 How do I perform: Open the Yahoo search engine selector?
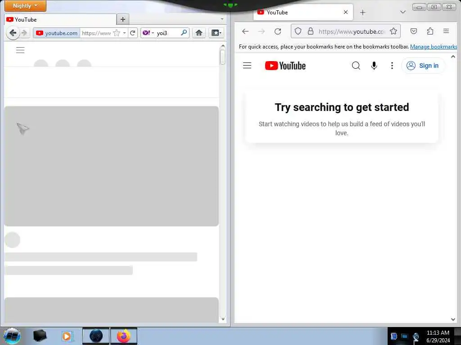click(x=148, y=33)
